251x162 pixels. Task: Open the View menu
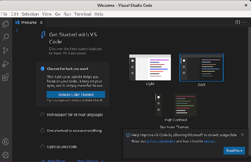point(47,14)
